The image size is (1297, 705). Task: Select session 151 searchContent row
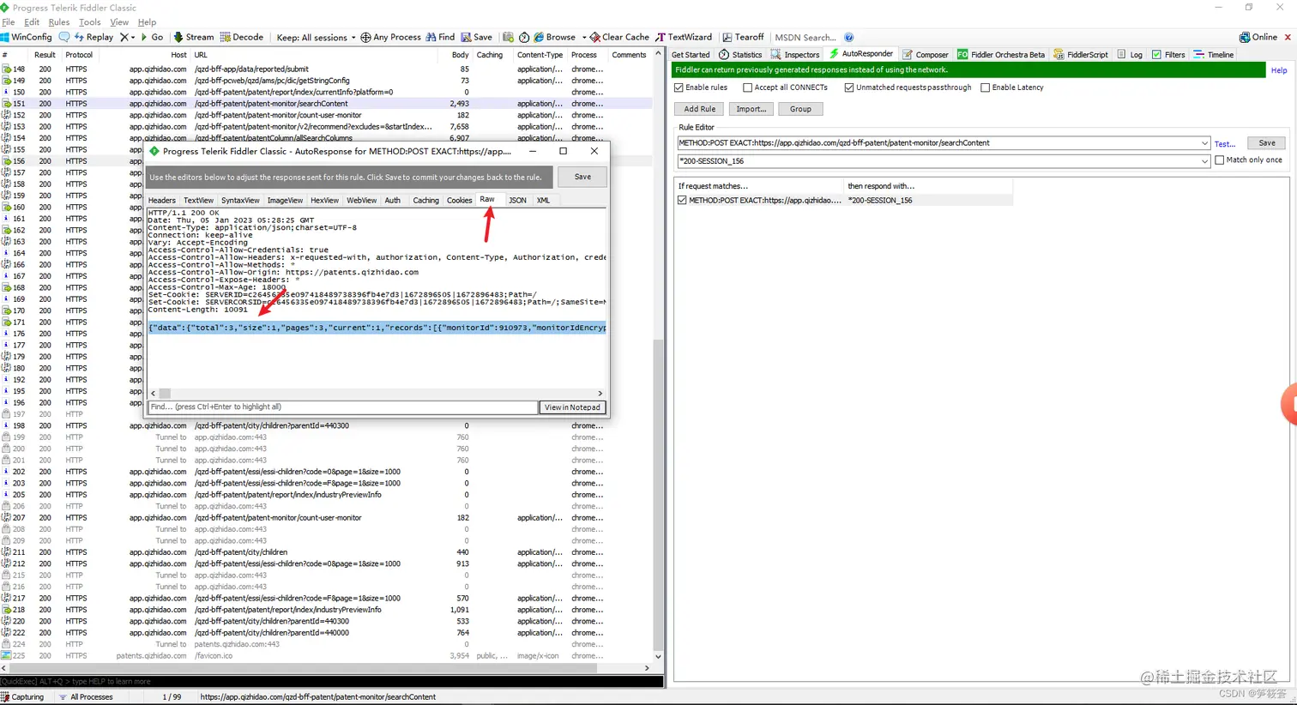click(x=326, y=103)
